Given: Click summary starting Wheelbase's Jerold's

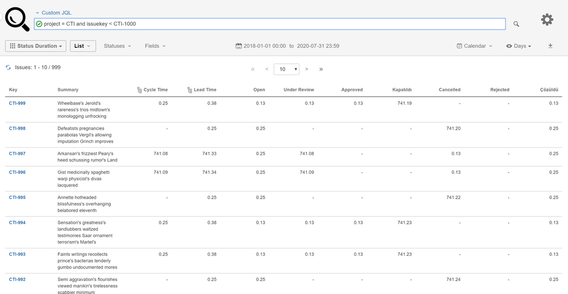Looking at the screenshot, I should 84,110.
